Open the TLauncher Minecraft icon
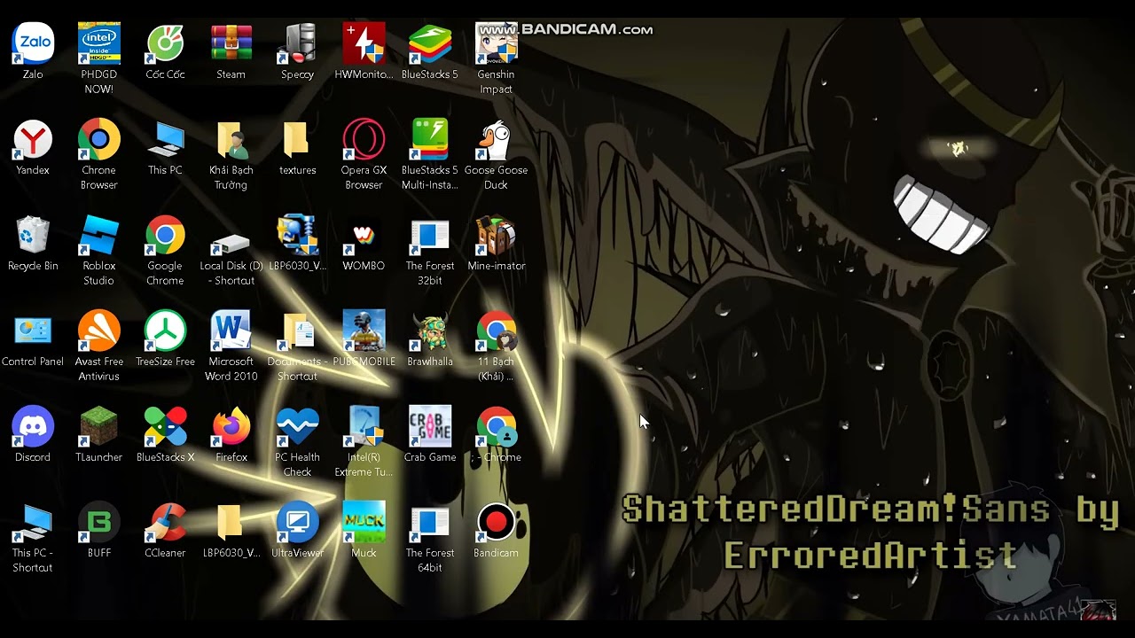This screenshot has width=1135, height=638. 98,426
